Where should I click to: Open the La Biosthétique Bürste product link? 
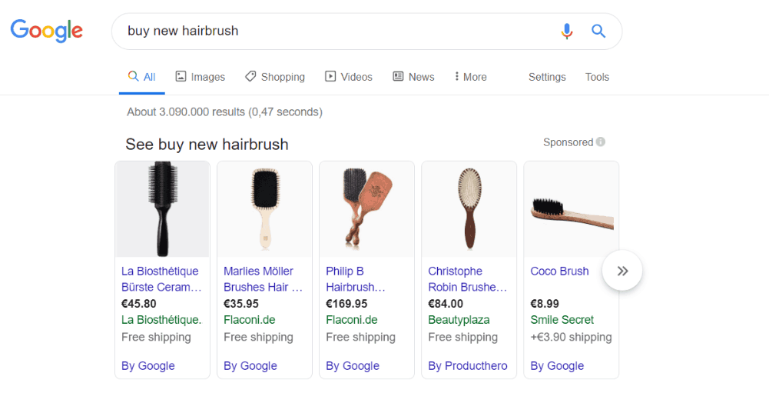coord(161,279)
